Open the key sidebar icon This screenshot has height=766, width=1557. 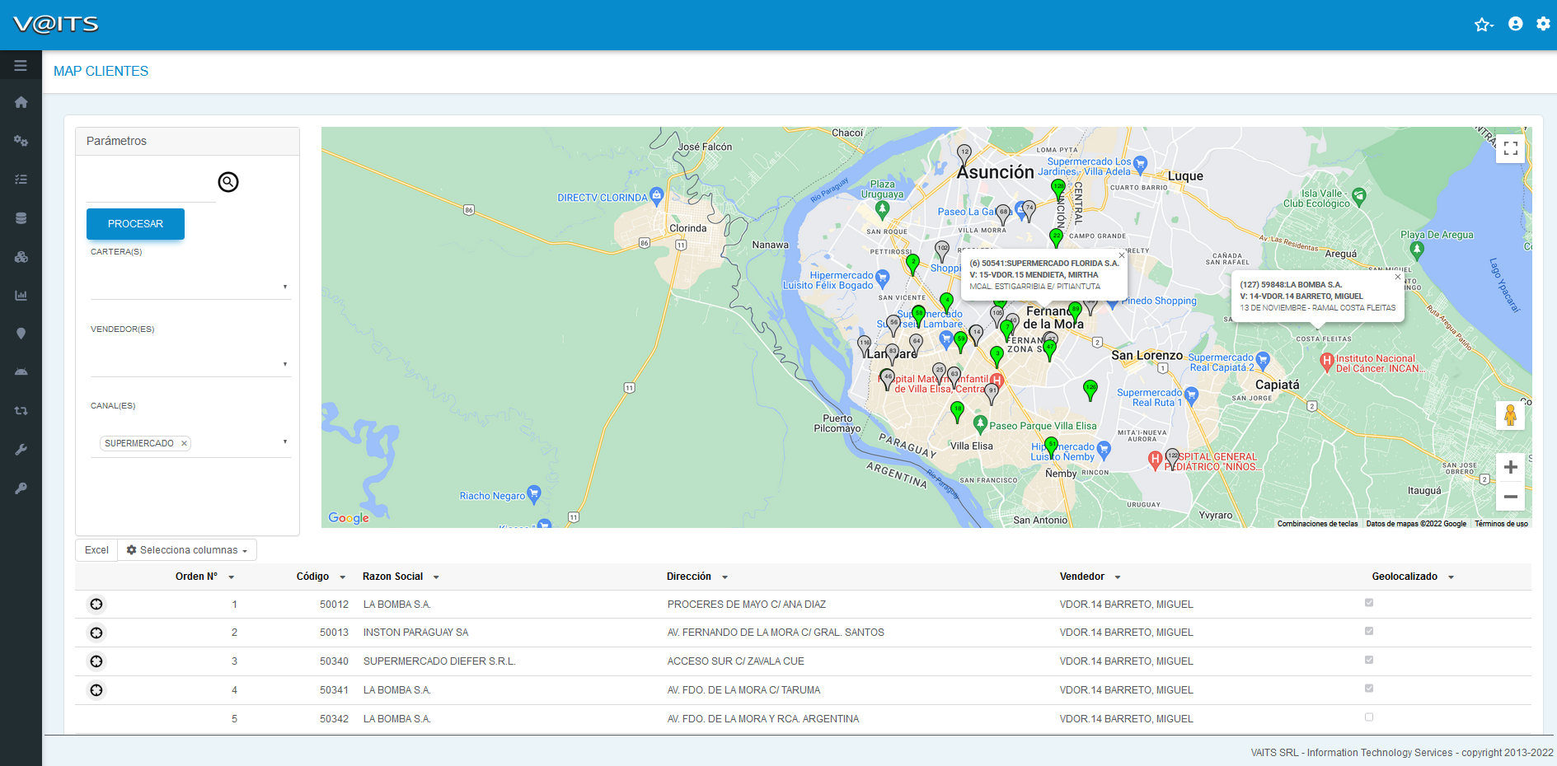(21, 488)
